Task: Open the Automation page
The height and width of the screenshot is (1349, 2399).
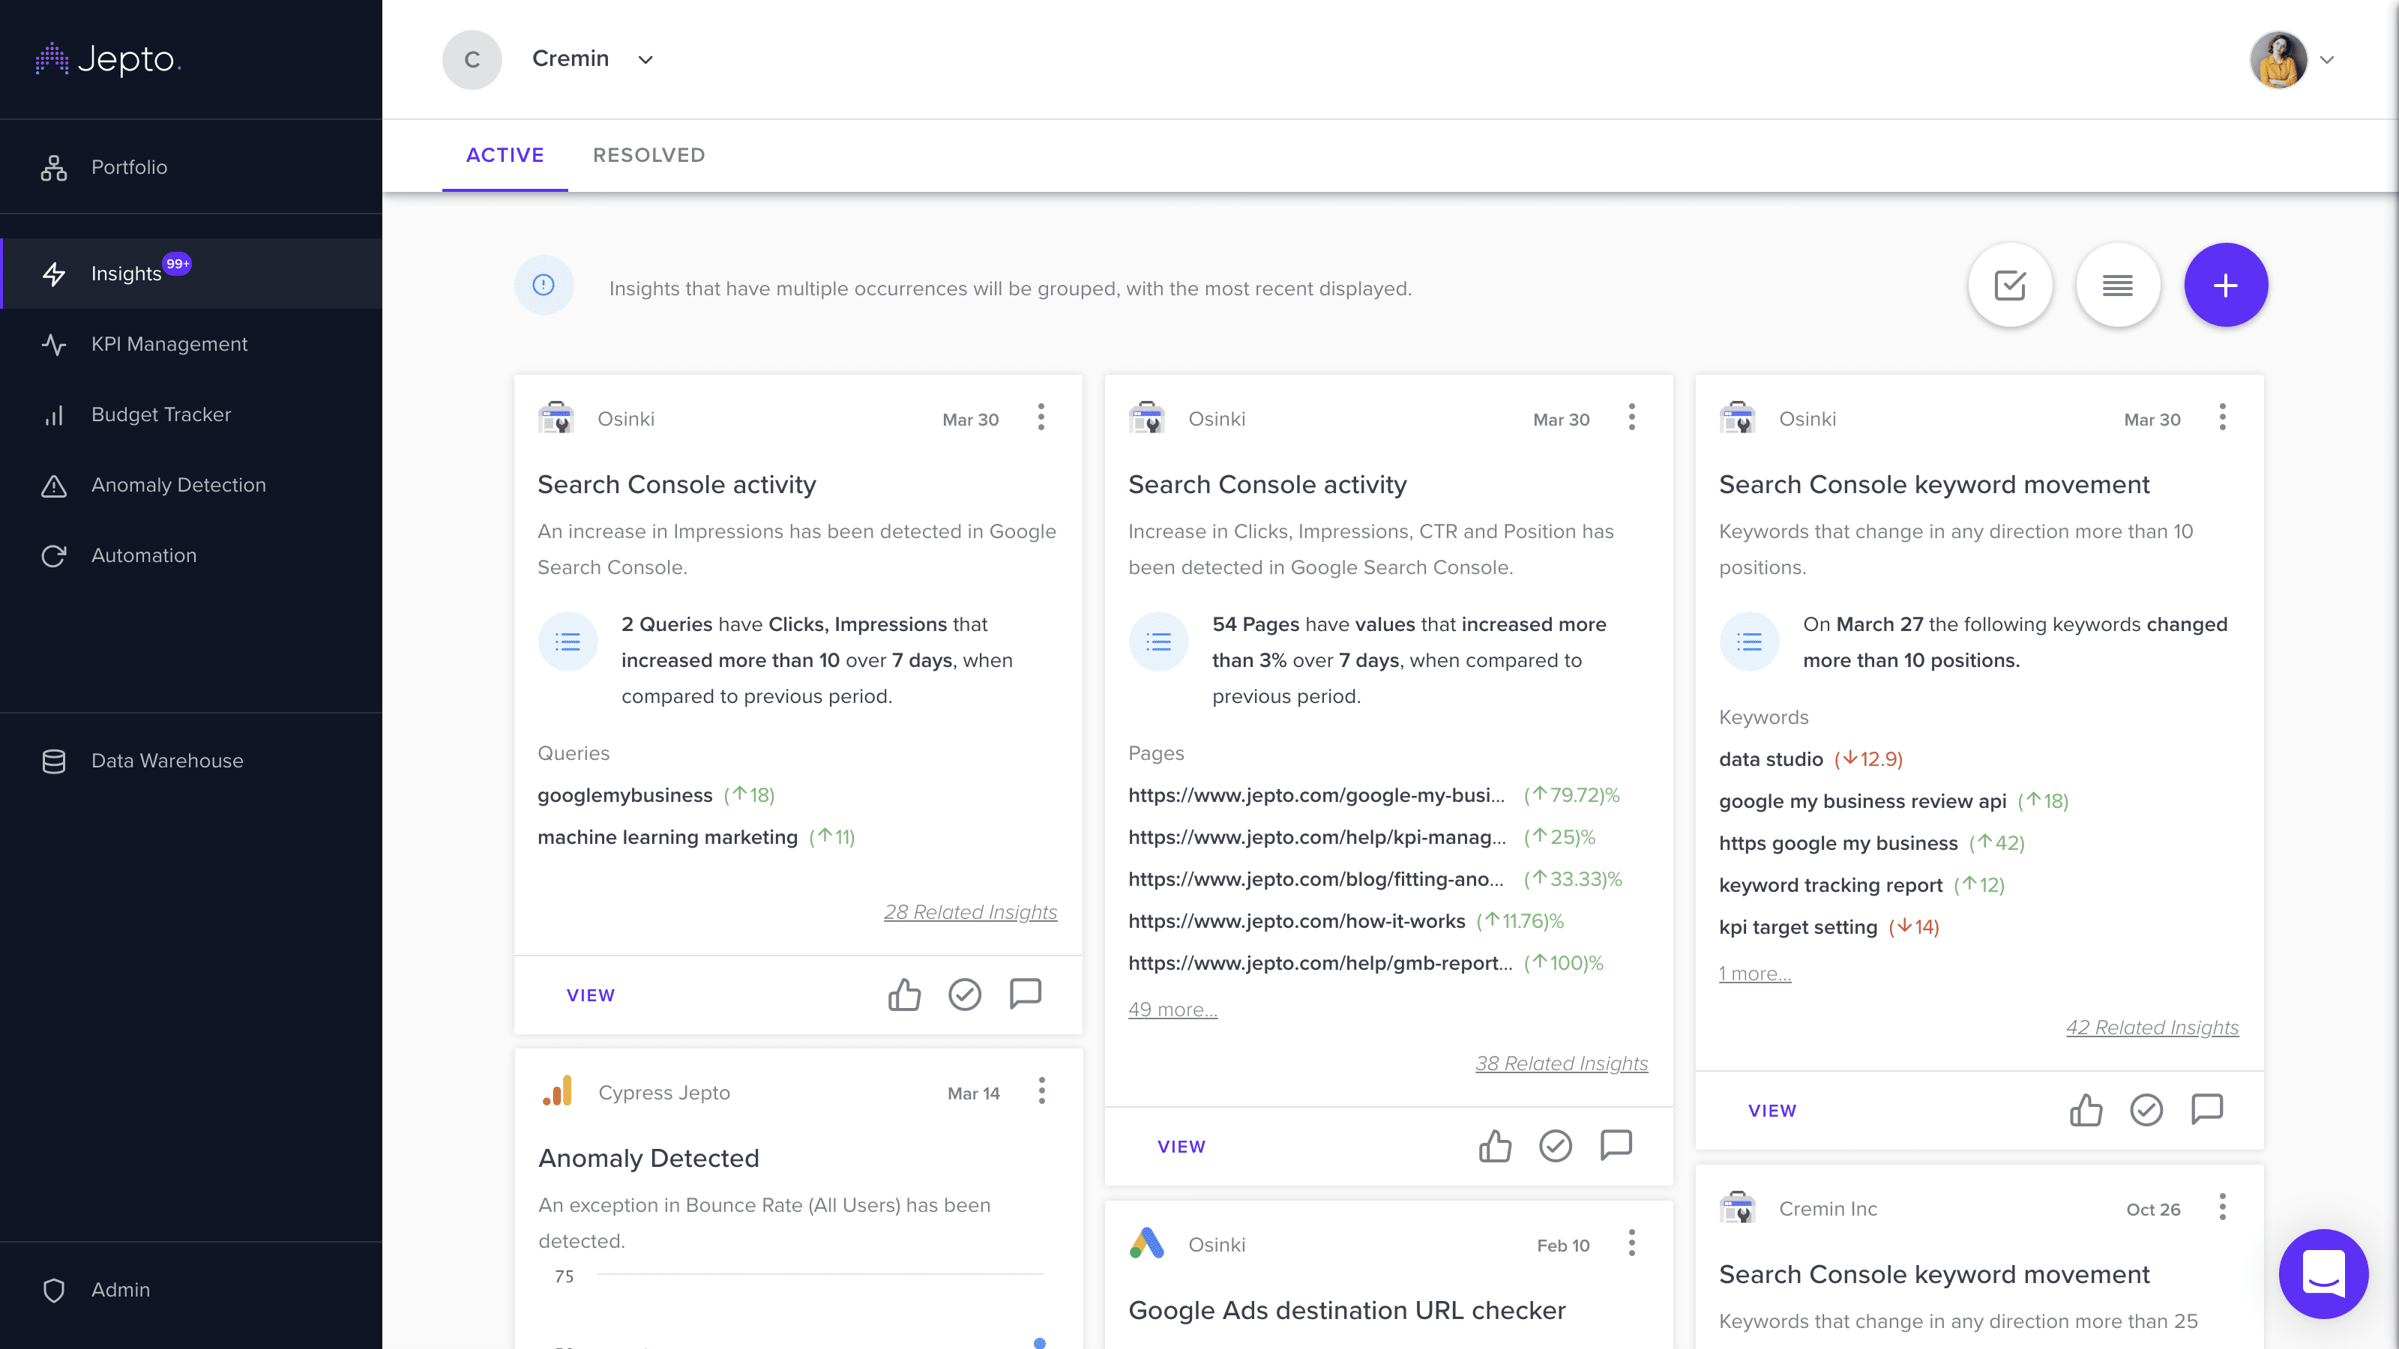Action: click(191, 556)
